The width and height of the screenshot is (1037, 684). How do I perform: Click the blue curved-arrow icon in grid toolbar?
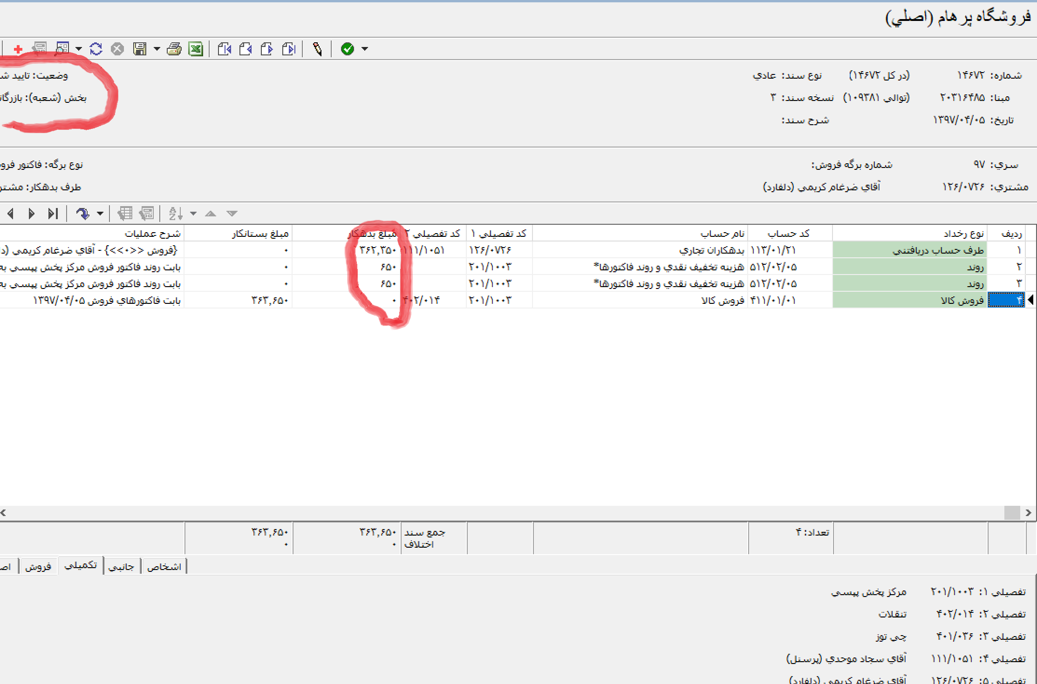pyautogui.click(x=82, y=214)
